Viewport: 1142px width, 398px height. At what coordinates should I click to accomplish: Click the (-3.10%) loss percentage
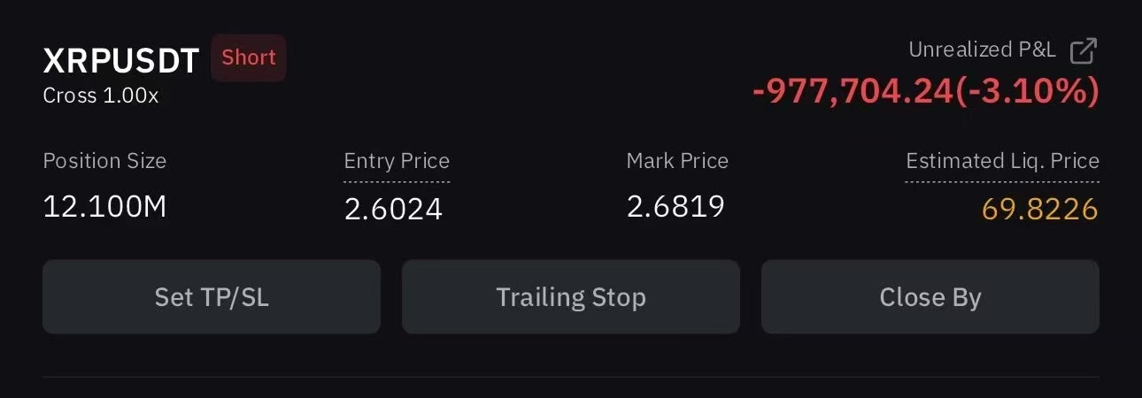click(1028, 91)
